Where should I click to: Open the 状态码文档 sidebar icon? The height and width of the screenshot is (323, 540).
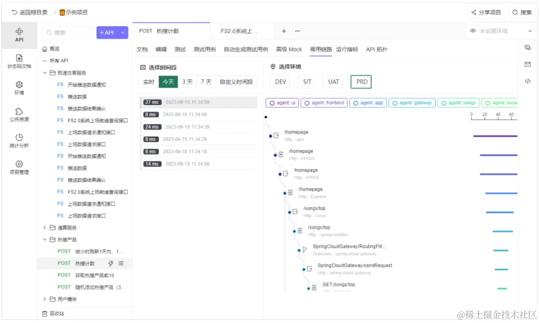tap(19, 62)
